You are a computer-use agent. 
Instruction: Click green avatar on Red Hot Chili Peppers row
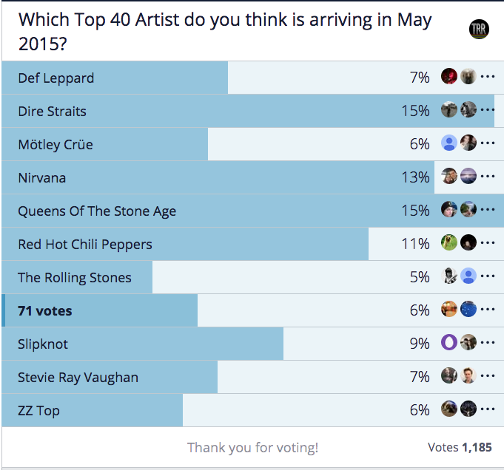pos(449,242)
